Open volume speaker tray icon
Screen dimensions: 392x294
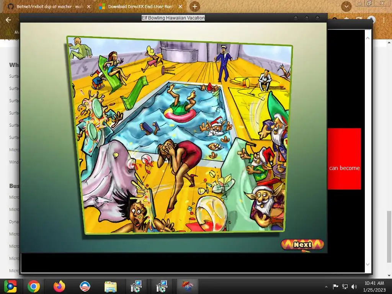tap(354, 286)
